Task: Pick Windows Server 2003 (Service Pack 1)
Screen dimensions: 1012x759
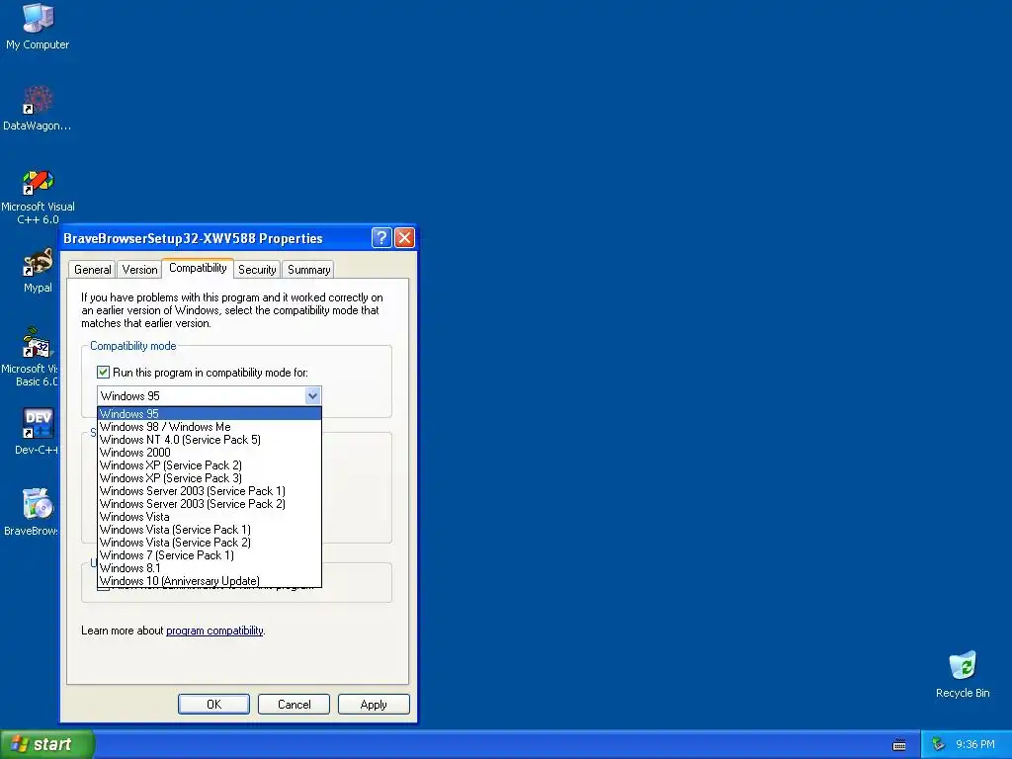Action: (x=210, y=491)
